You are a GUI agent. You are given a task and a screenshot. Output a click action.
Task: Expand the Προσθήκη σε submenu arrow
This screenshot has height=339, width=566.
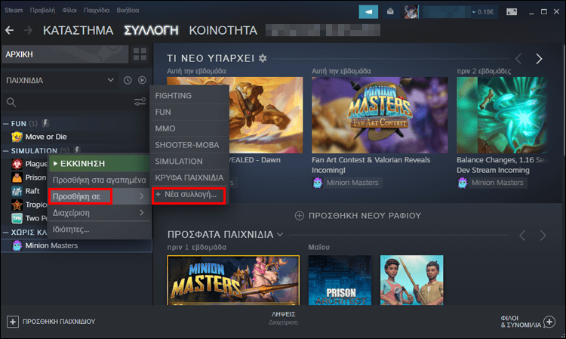point(142,196)
